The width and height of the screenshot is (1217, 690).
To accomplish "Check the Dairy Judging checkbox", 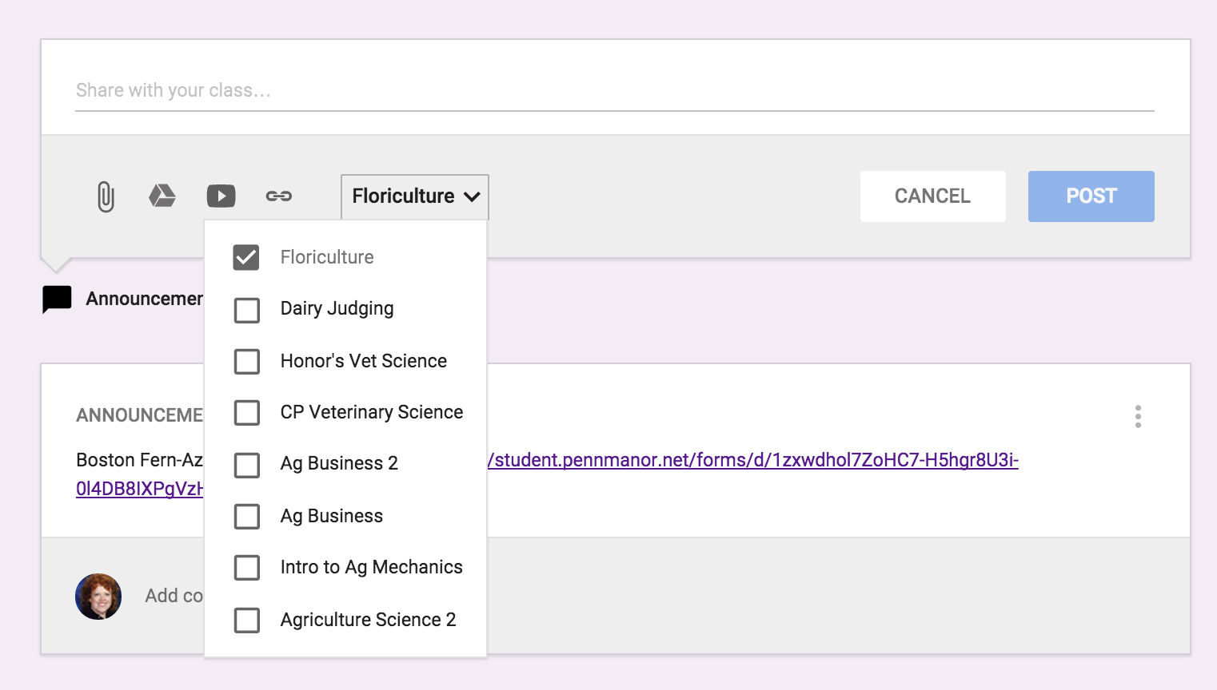I will [246, 310].
